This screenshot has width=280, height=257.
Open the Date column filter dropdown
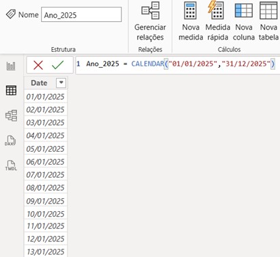[61, 83]
